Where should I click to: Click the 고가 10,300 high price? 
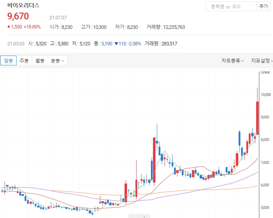pyautogui.click(x=94, y=27)
